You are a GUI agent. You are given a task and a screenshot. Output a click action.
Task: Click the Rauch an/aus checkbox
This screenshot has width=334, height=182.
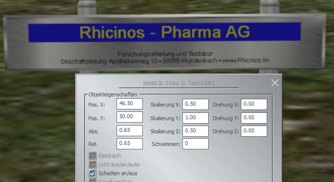point(93,181)
